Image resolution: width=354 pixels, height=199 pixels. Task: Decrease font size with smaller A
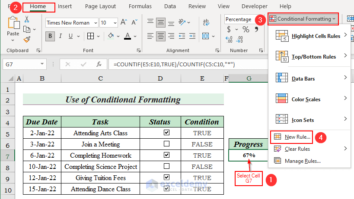pyautogui.click(x=134, y=22)
